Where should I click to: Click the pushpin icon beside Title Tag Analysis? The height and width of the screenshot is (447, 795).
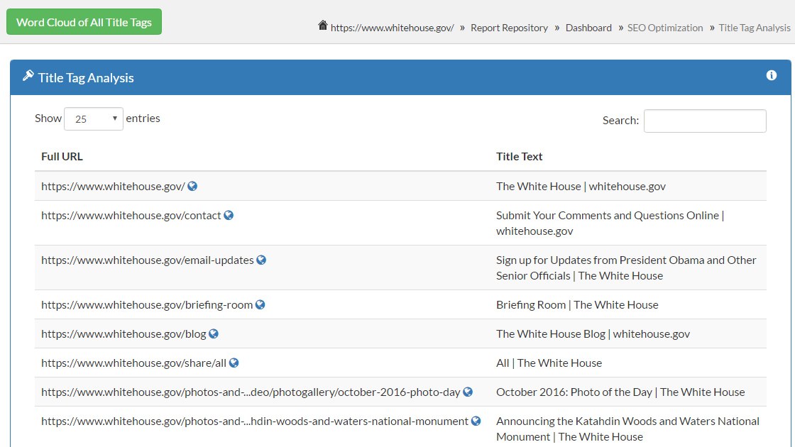(x=28, y=76)
